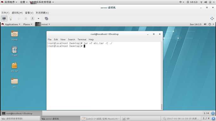
Task: Open terminal Search menu
Action: point(71,39)
